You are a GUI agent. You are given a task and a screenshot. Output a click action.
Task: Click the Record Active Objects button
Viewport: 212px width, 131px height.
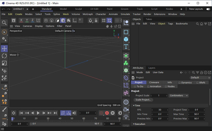(x=101, y=113)
